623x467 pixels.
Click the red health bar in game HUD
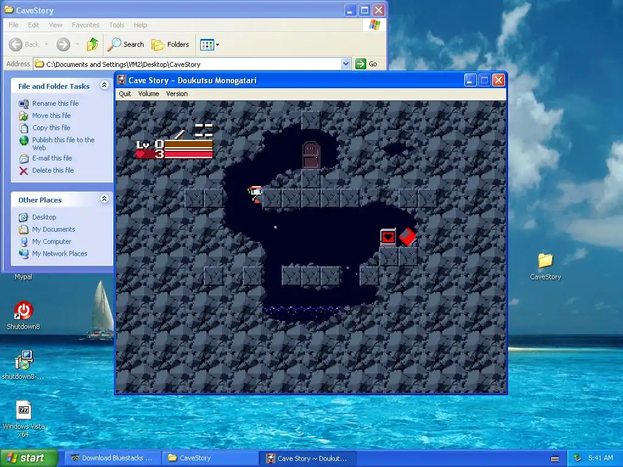[x=189, y=154]
